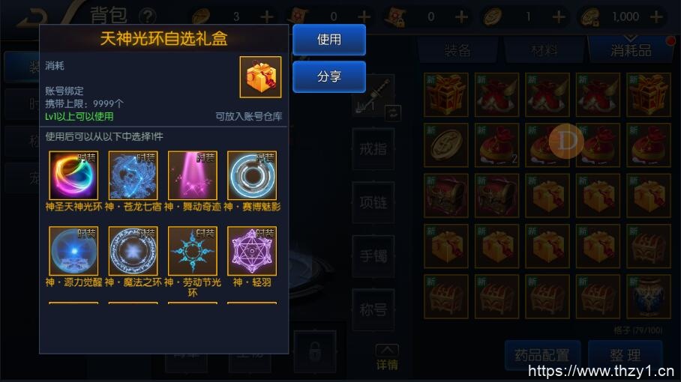The height and width of the screenshot is (382, 681).
Task: Add more of the 1,000 currency with plus
Action: point(657,17)
